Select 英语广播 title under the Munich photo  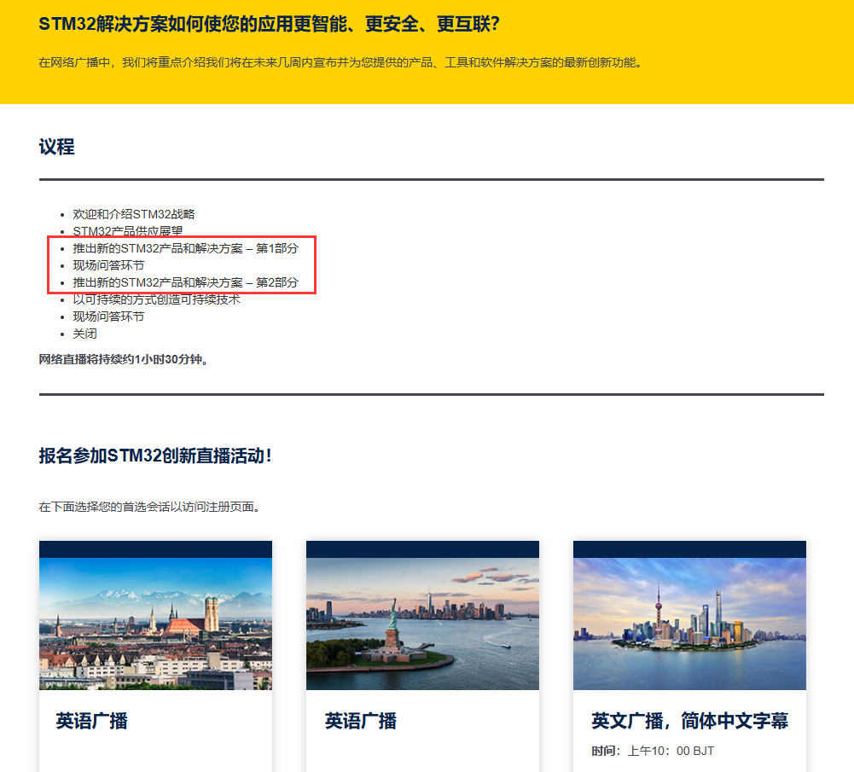coord(91,721)
